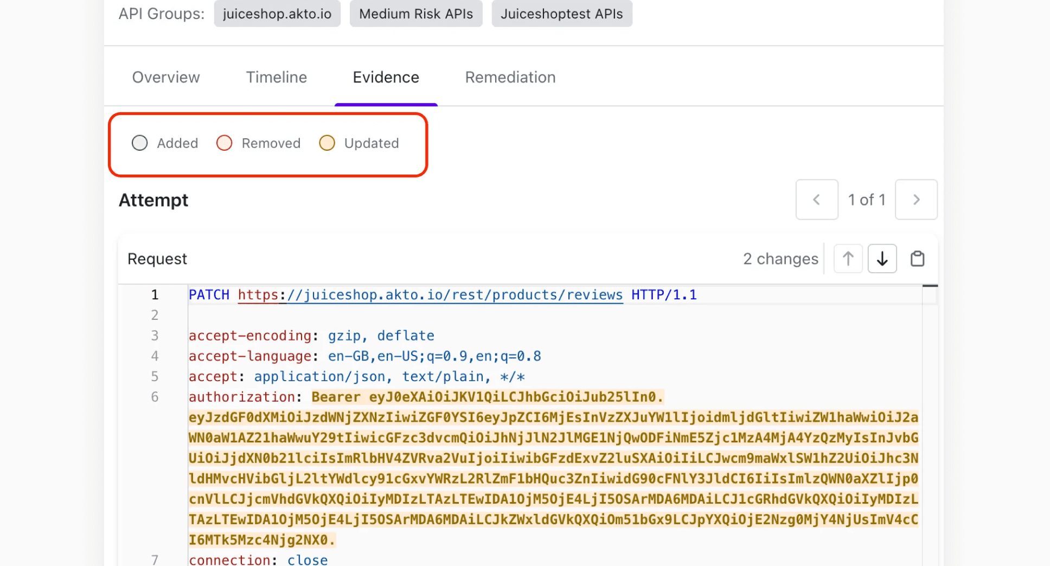Go to previous attempt with left chevron
The image size is (1050, 566).
point(817,200)
